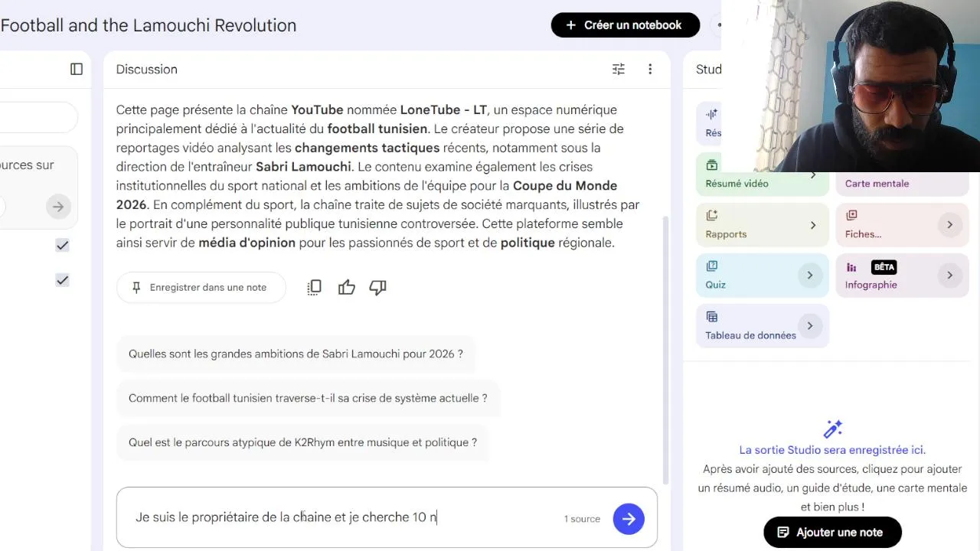Screen dimensions: 980x551
Task: Give thumbs up to response
Action: point(347,288)
